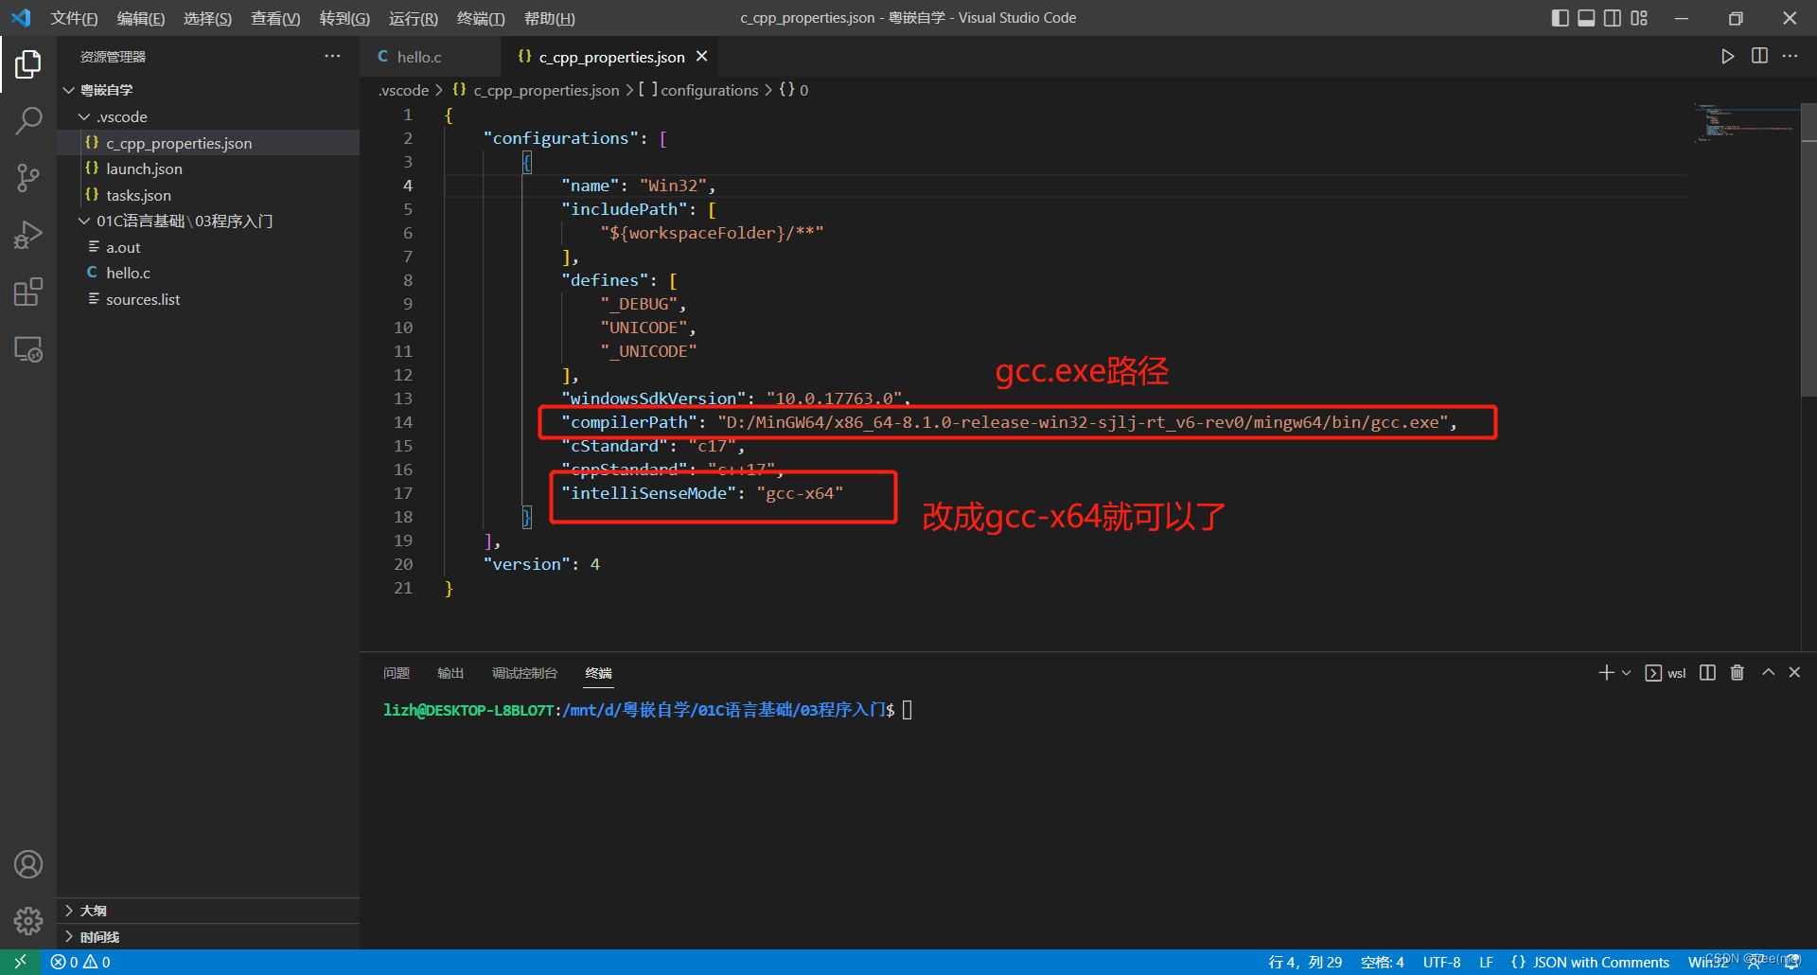Image resolution: width=1817 pixels, height=975 pixels.
Task: Open the 查看(V) menu
Action: pyautogui.click(x=275, y=18)
